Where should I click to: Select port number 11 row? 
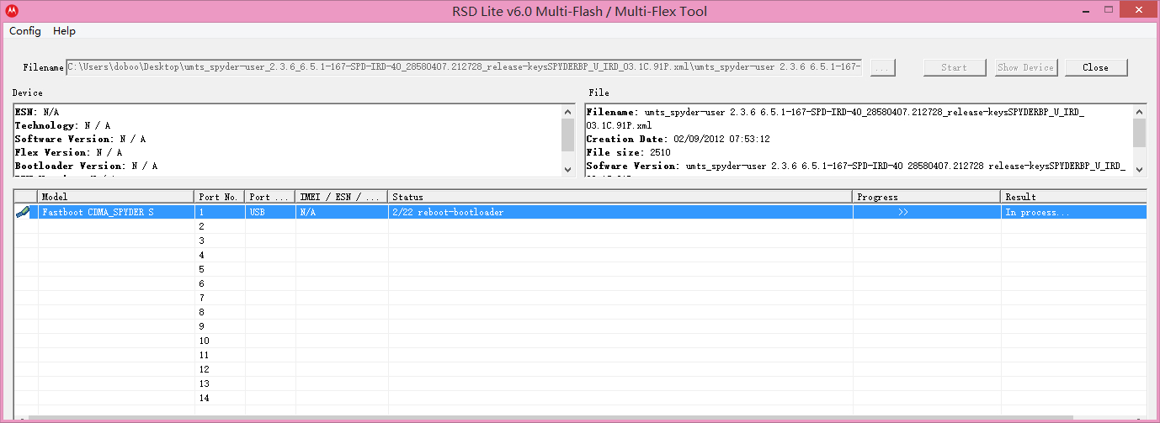(581, 355)
